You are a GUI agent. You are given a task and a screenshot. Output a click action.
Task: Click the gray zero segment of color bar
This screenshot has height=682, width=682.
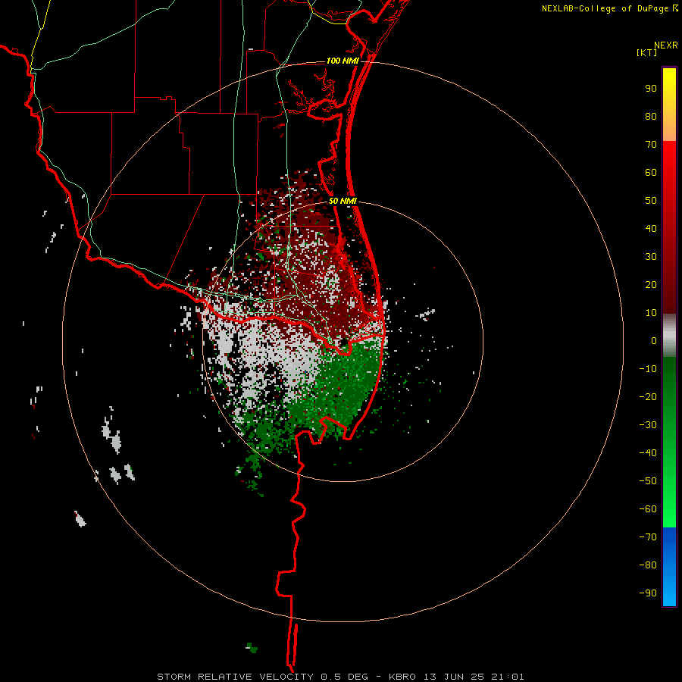(669, 336)
